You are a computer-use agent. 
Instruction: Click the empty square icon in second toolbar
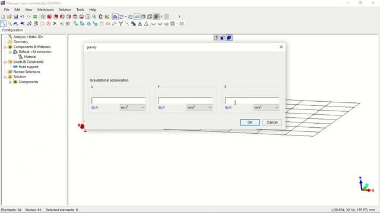42,24
